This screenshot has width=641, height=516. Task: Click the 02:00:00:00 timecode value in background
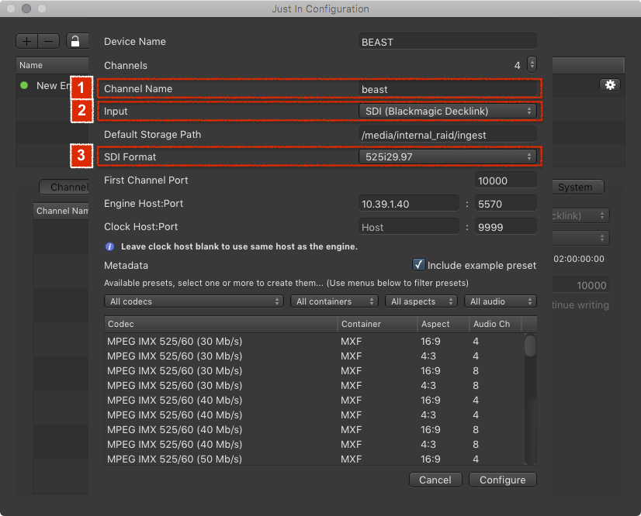[x=579, y=259]
